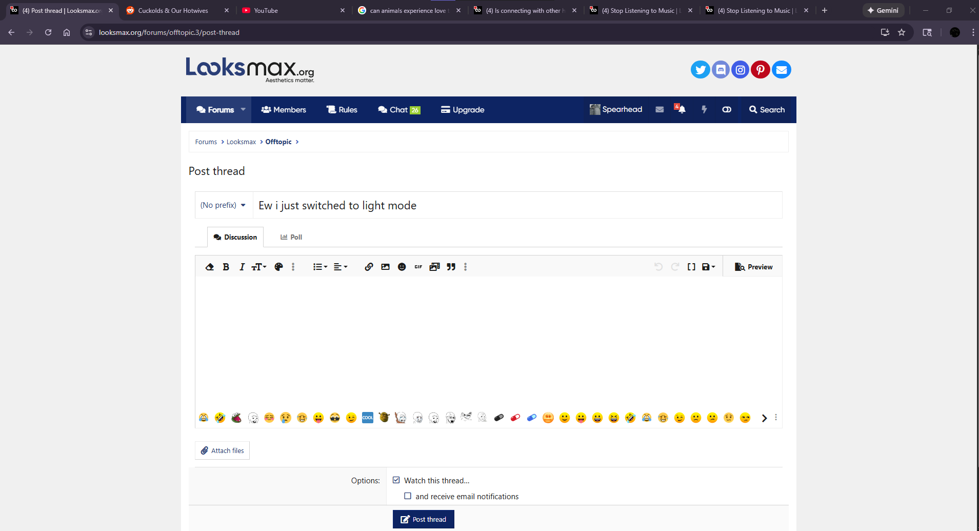
Task: Open the font size dropdown
Action: pos(258,267)
